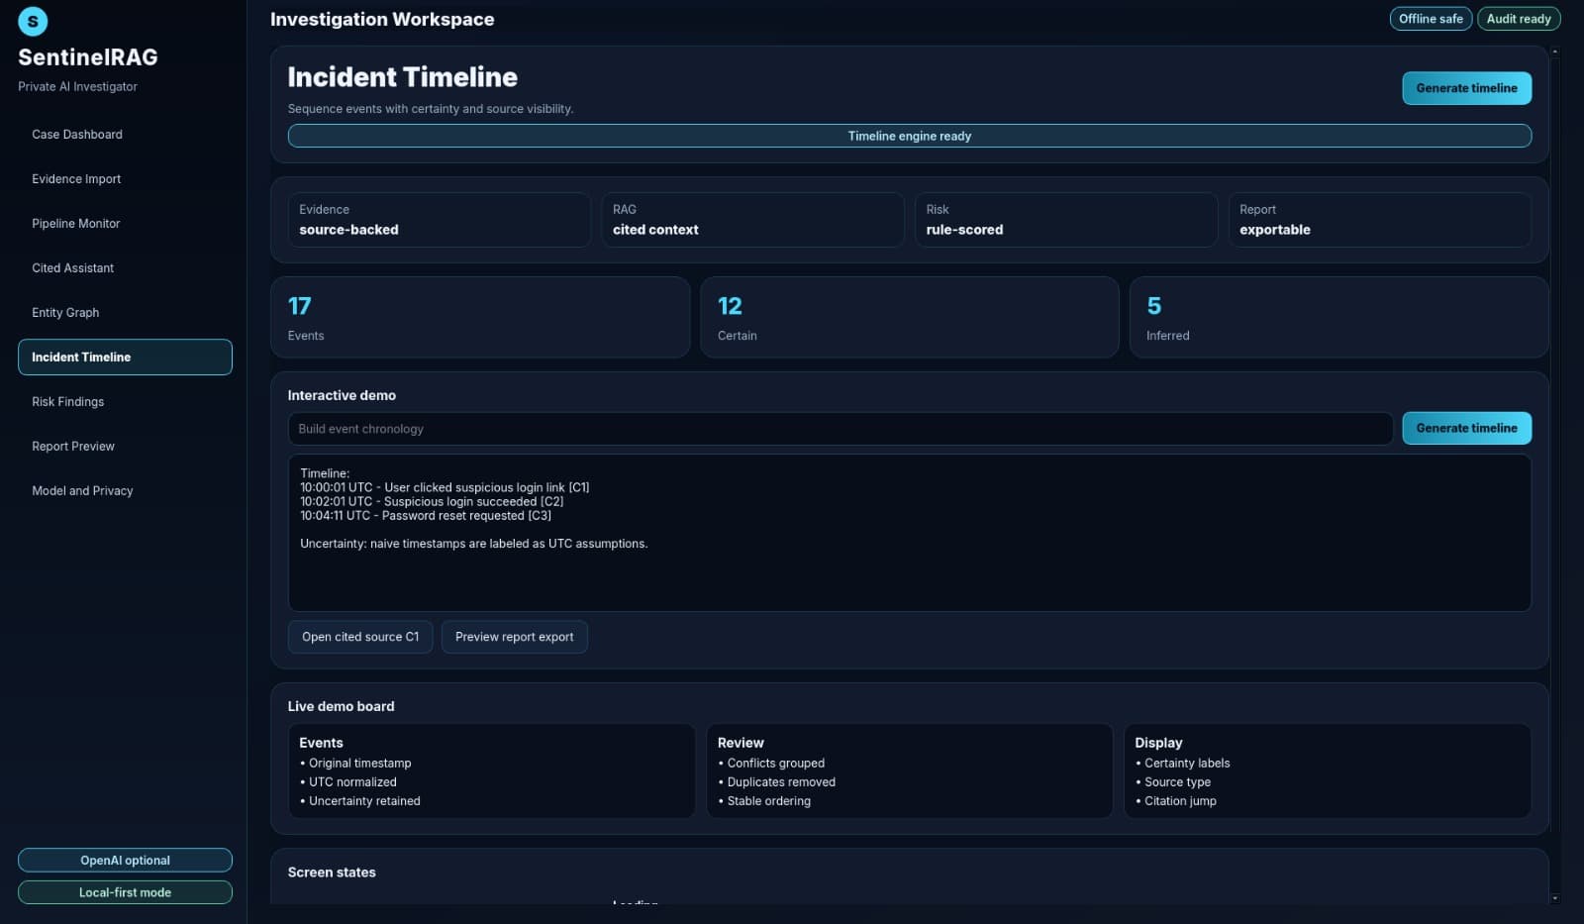Click Preview report export button
Screen dimensions: 1584x924
tap(515, 637)
